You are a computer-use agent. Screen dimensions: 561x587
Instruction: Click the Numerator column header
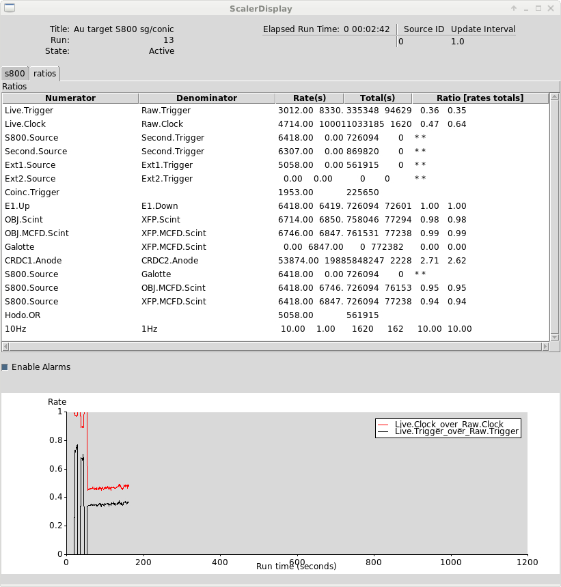70,98
